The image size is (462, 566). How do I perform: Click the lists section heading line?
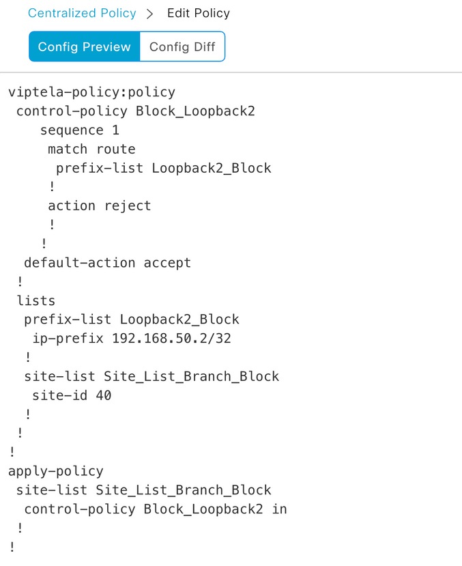[35, 300]
